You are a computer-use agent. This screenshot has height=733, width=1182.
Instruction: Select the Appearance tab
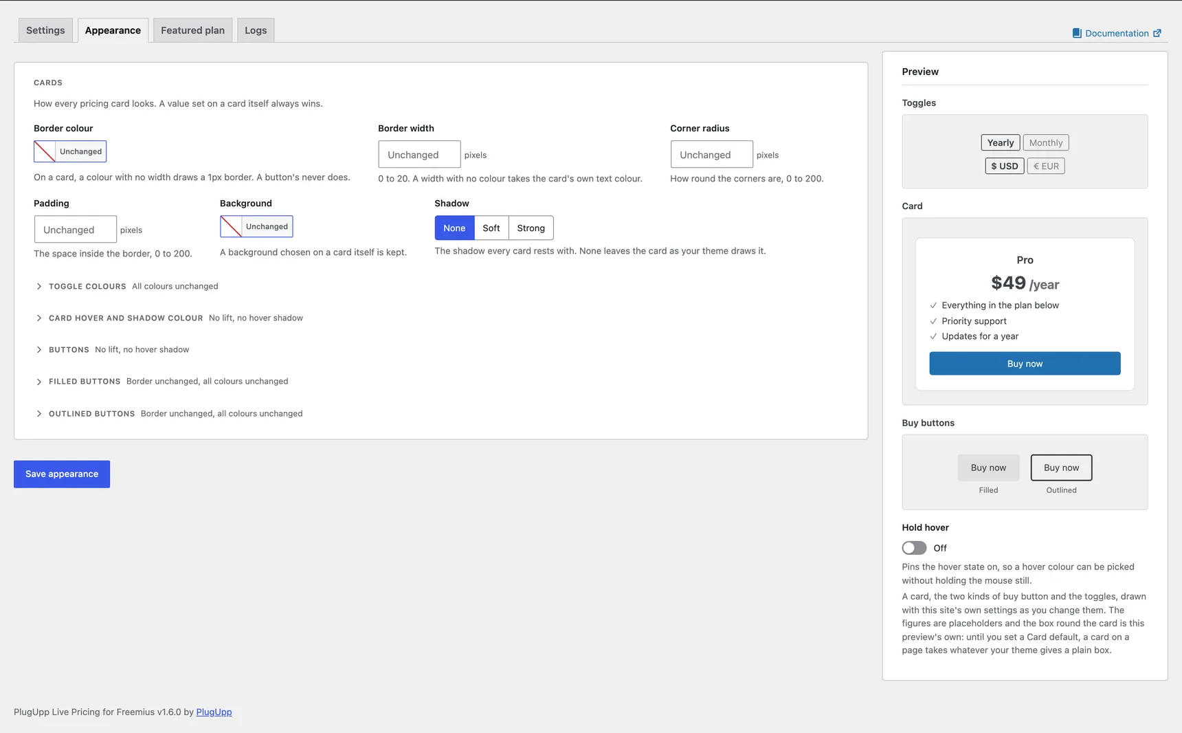(x=113, y=30)
